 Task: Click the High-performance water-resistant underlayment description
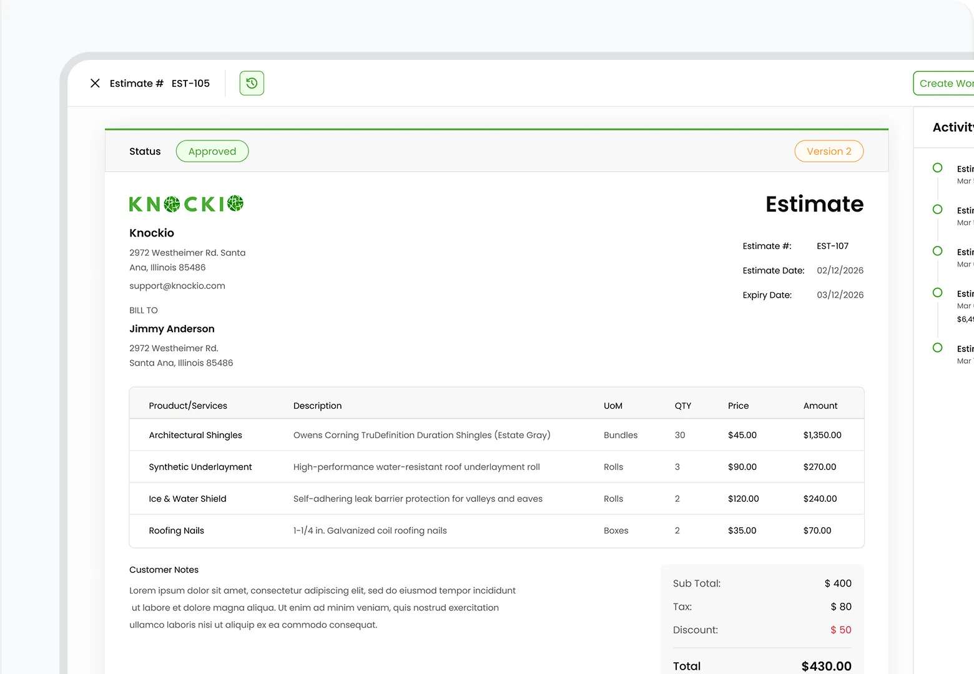pyautogui.click(x=416, y=467)
